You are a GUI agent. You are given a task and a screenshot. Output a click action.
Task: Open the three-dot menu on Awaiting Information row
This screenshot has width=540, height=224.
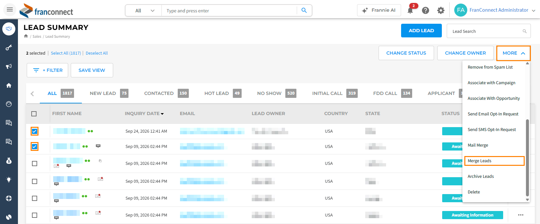(x=521, y=215)
